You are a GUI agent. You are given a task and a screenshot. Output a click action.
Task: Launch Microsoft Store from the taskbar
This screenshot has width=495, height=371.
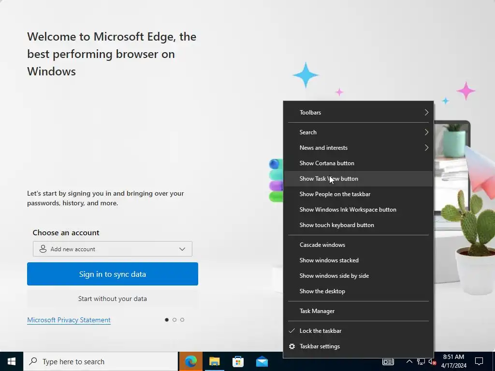[238, 361]
